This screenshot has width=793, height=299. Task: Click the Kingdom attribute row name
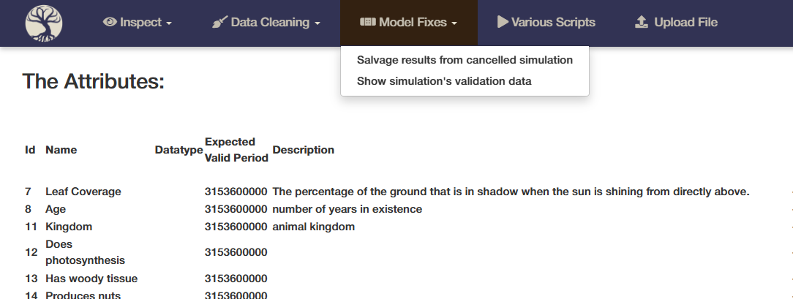click(x=69, y=227)
